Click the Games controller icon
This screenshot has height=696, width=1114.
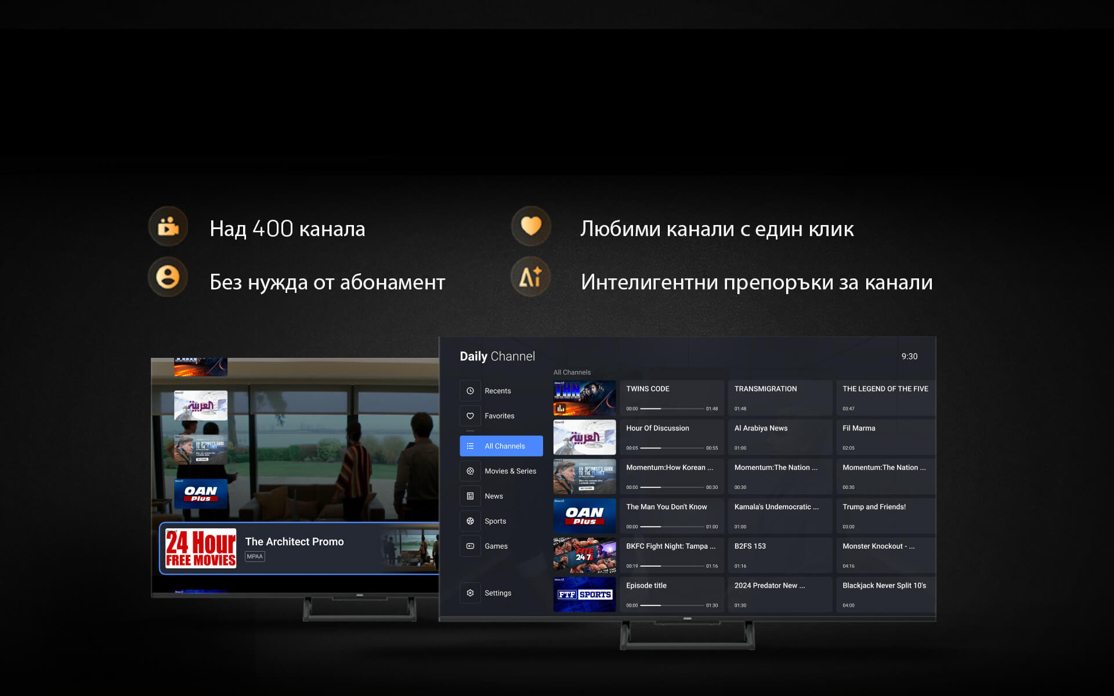(470, 546)
